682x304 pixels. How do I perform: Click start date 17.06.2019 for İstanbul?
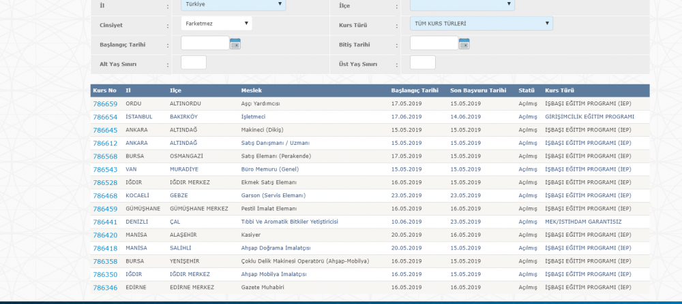[406, 117]
